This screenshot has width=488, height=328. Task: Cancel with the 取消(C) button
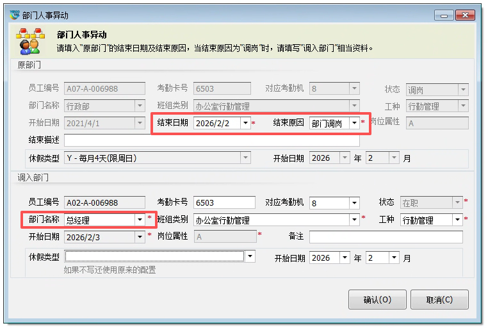(439, 299)
